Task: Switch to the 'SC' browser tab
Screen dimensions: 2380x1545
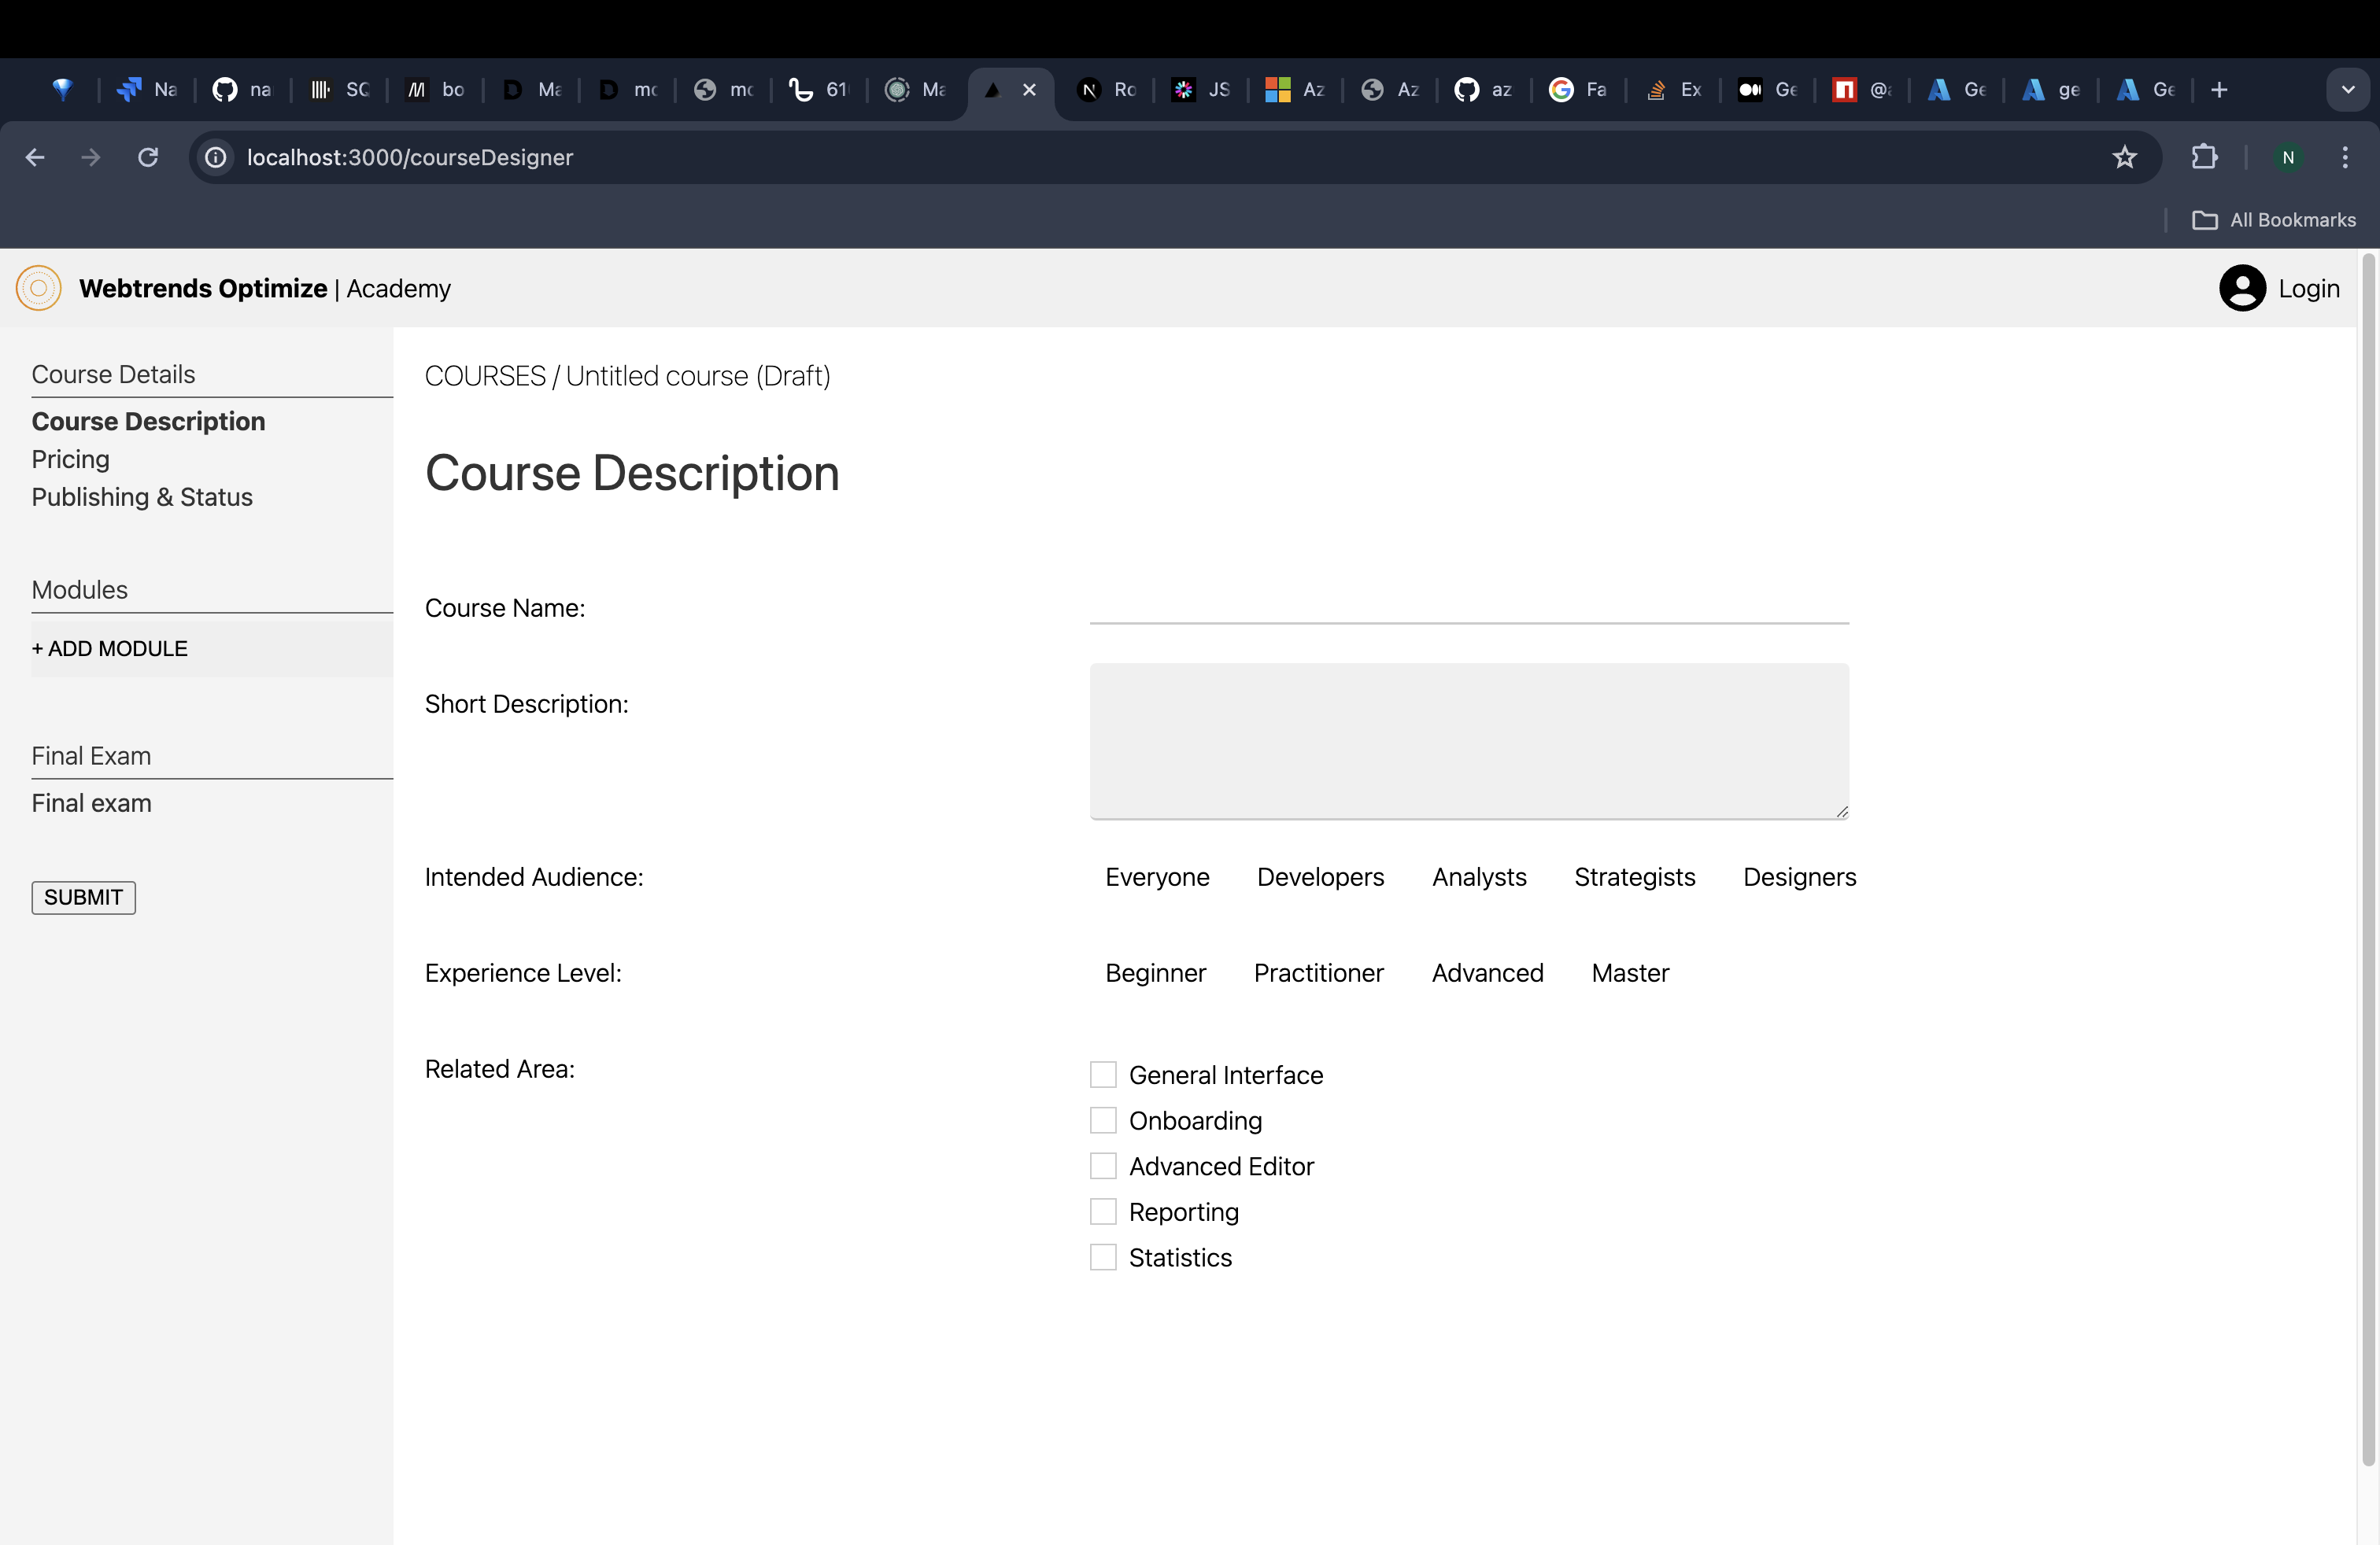Action: click(339, 90)
